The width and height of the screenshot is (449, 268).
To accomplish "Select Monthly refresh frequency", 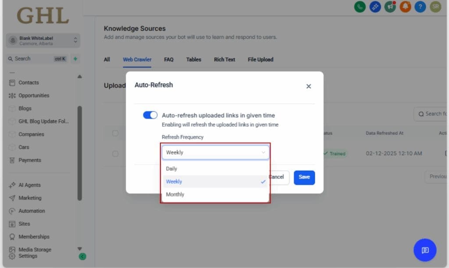I will (175, 194).
